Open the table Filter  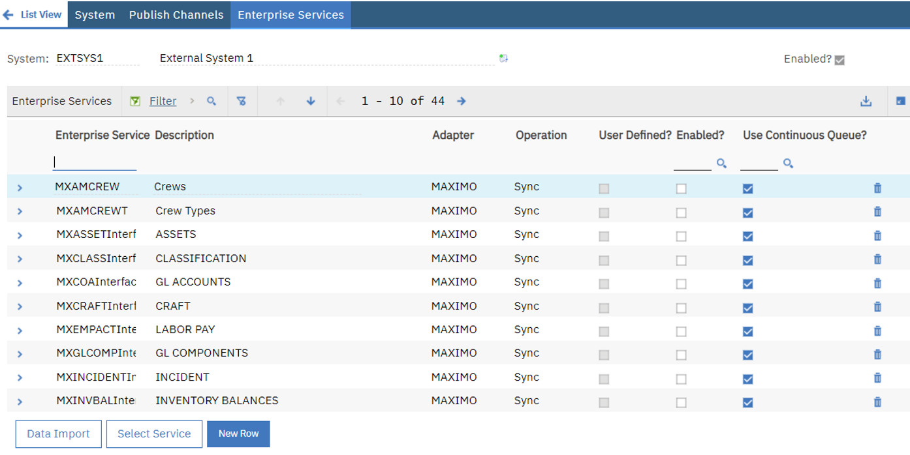click(163, 101)
